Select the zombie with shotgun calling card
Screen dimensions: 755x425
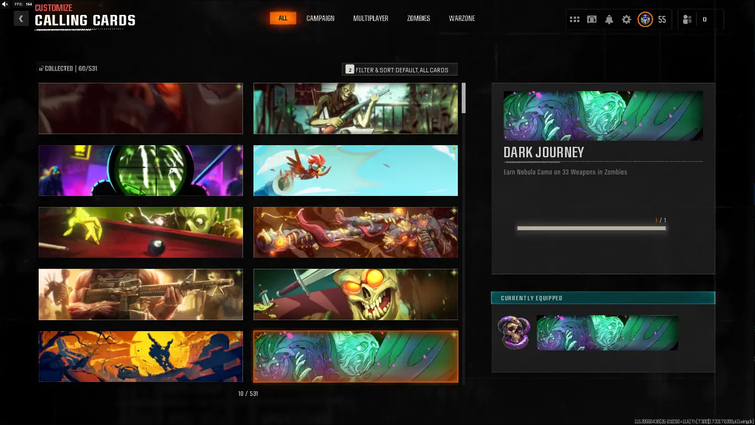tap(356, 108)
